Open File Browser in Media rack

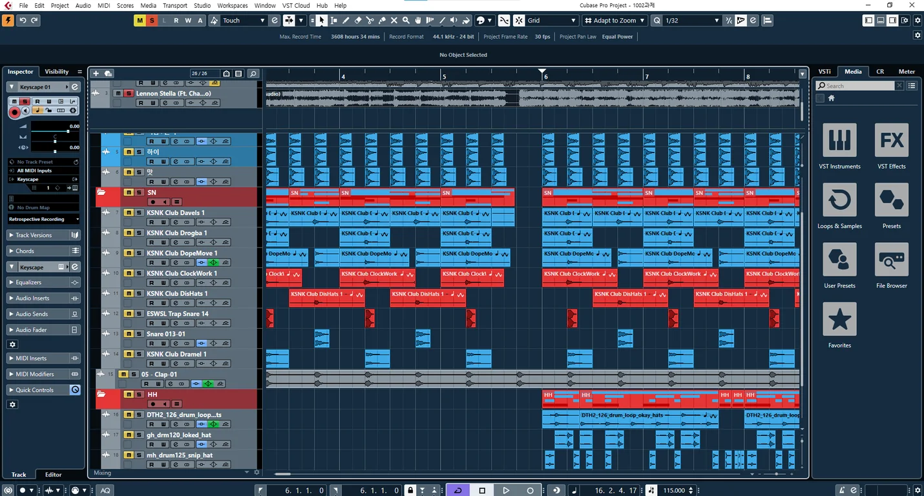pyautogui.click(x=892, y=260)
